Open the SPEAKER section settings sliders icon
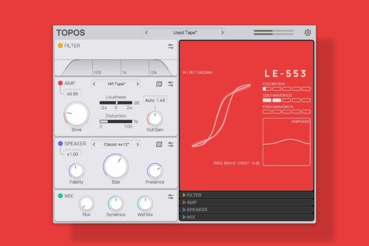 [x=171, y=144]
